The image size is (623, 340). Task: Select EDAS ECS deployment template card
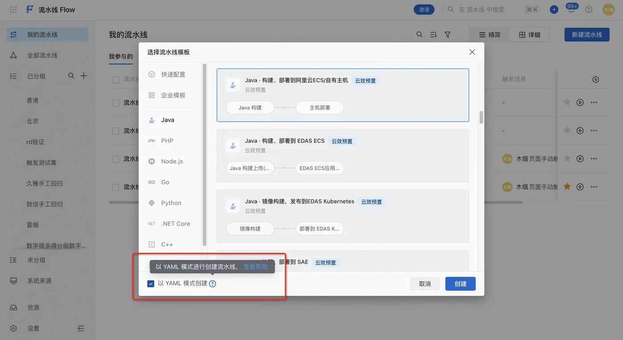[x=343, y=156]
